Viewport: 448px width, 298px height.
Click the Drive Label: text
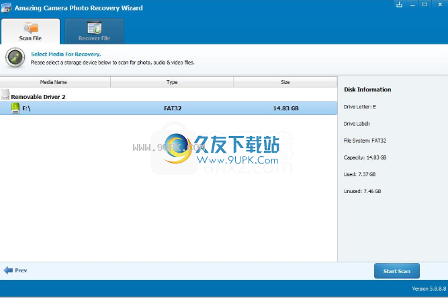[357, 124]
